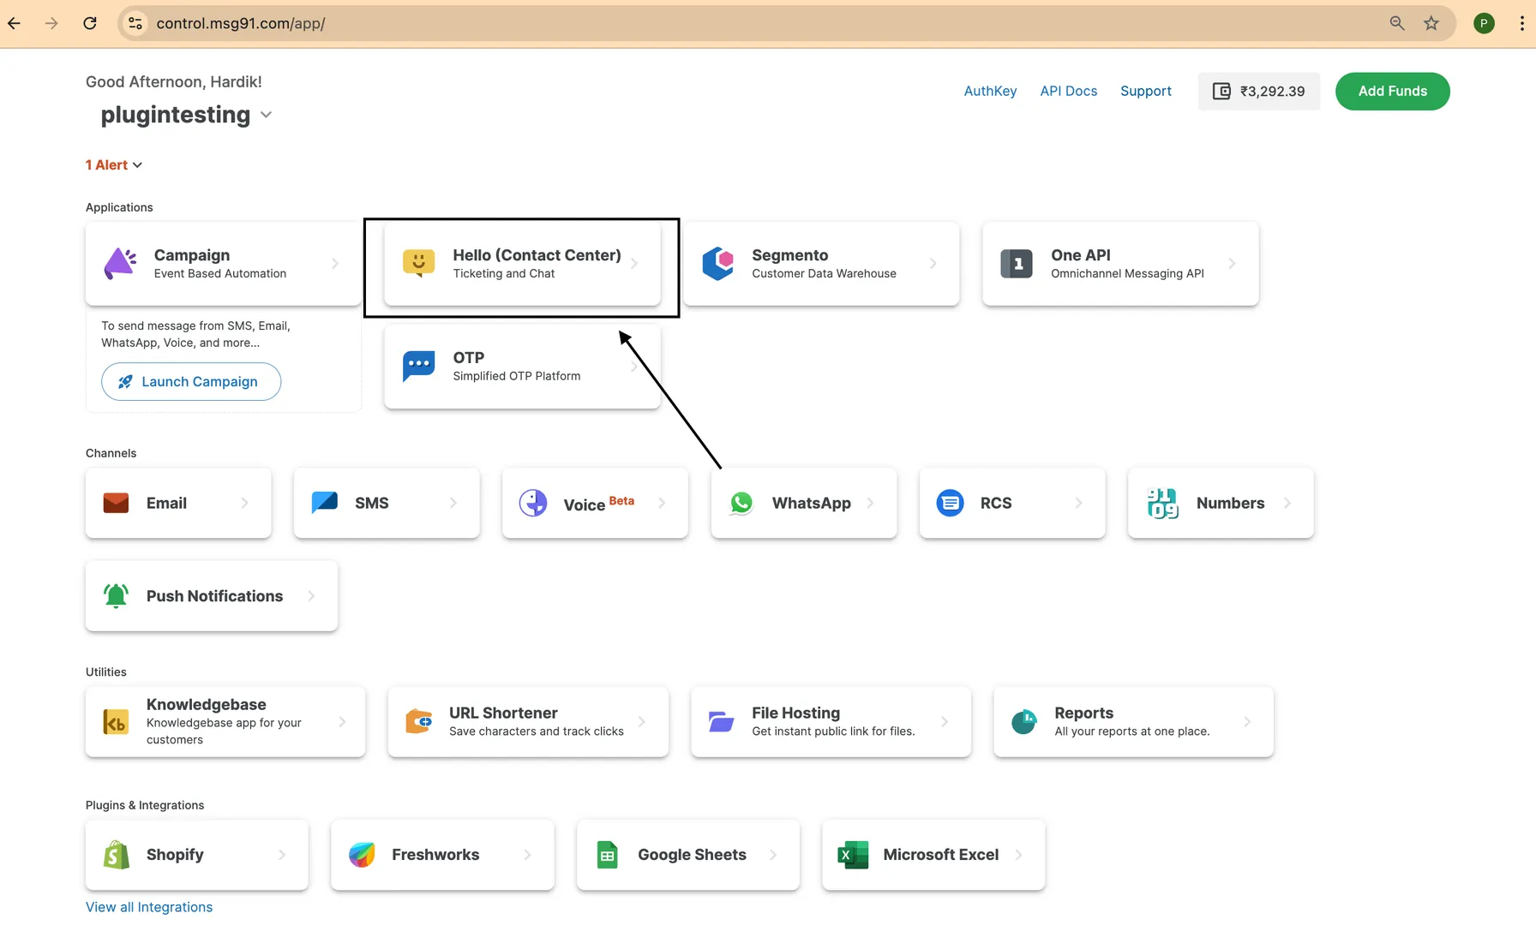Image resolution: width=1536 pixels, height=925 pixels.
Task: Click the chevron on Hello card
Action: click(634, 264)
